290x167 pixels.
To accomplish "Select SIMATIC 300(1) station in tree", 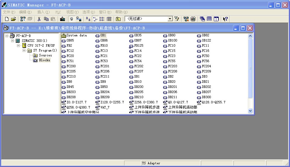I will [x=34, y=41].
